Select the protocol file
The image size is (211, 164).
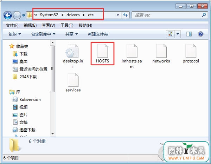pyautogui.click(x=191, y=54)
